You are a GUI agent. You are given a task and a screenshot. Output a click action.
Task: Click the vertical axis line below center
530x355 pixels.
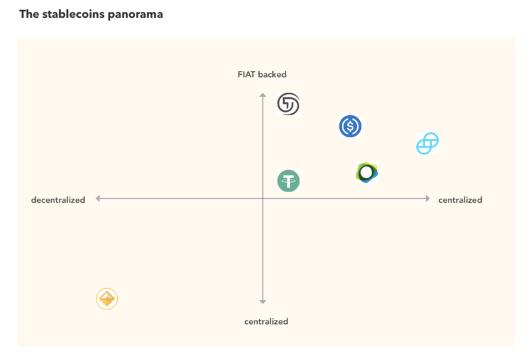tap(263, 252)
